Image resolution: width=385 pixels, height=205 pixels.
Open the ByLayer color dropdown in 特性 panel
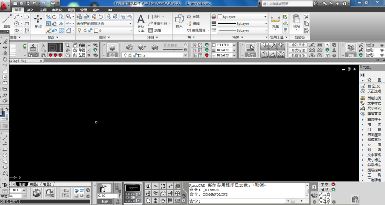[x=243, y=17]
